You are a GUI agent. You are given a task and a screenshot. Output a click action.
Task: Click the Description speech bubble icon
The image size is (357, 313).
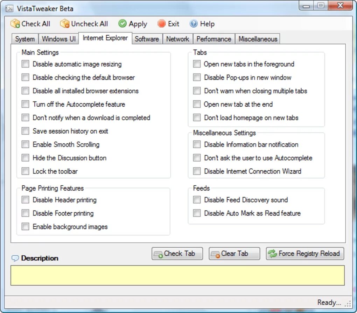[x=15, y=258]
